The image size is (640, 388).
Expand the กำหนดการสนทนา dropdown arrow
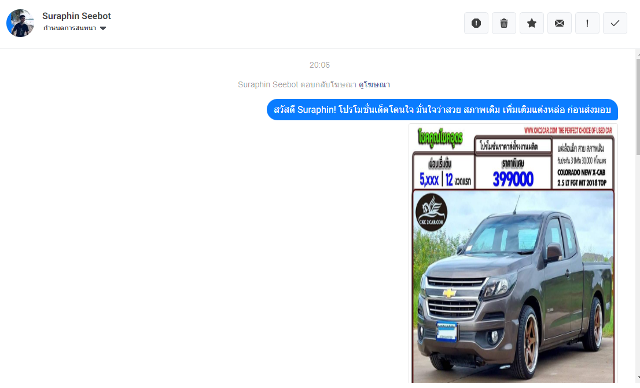pyautogui.click(x=103, y=28)
